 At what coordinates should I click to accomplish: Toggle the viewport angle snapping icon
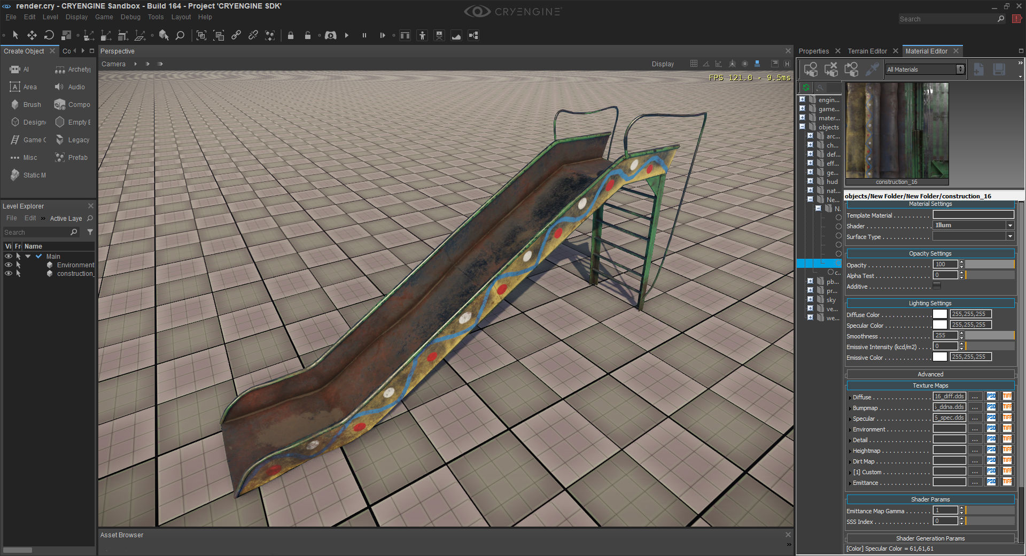coord(706,64)
